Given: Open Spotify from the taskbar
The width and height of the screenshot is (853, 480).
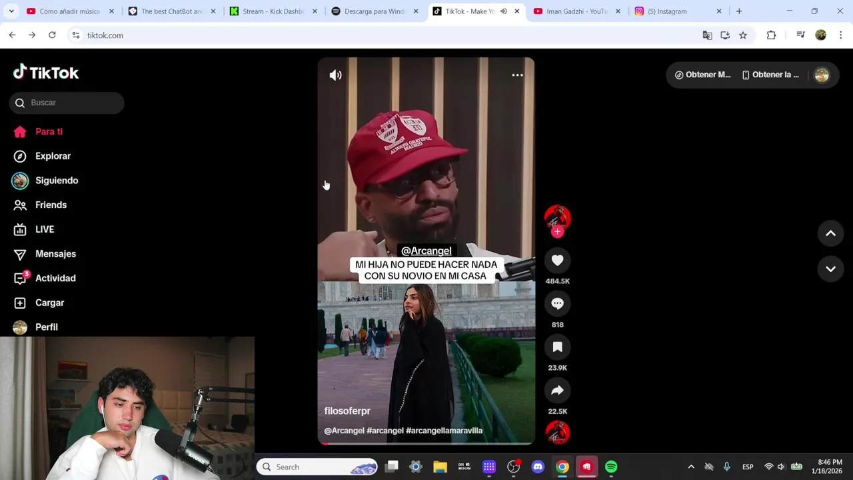Looking at the screenshot, I should pyautogui.click(x=611, y=467).
